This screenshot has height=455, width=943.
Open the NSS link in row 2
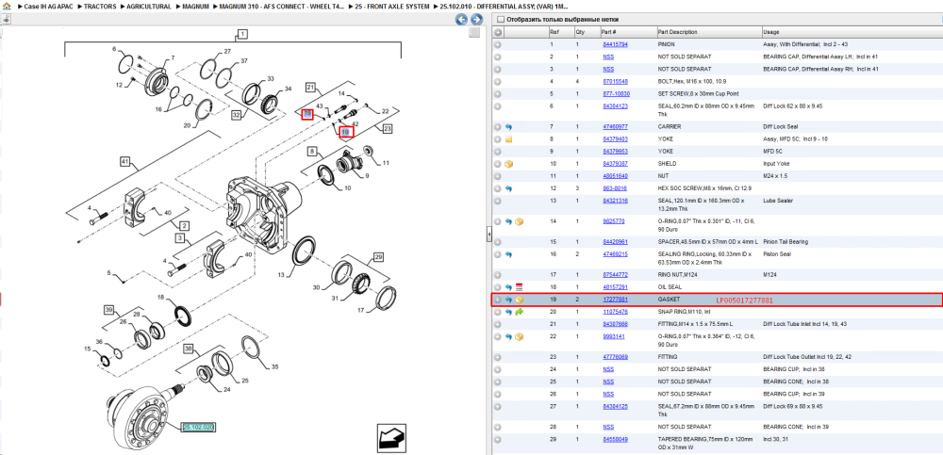608,57
